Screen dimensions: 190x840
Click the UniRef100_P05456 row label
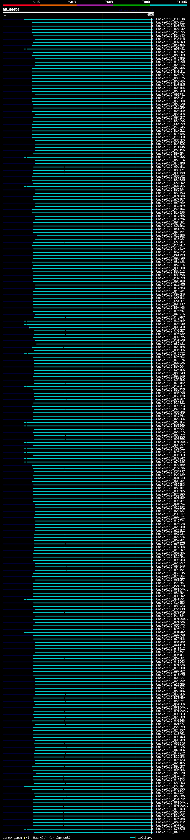pos(170,150)
